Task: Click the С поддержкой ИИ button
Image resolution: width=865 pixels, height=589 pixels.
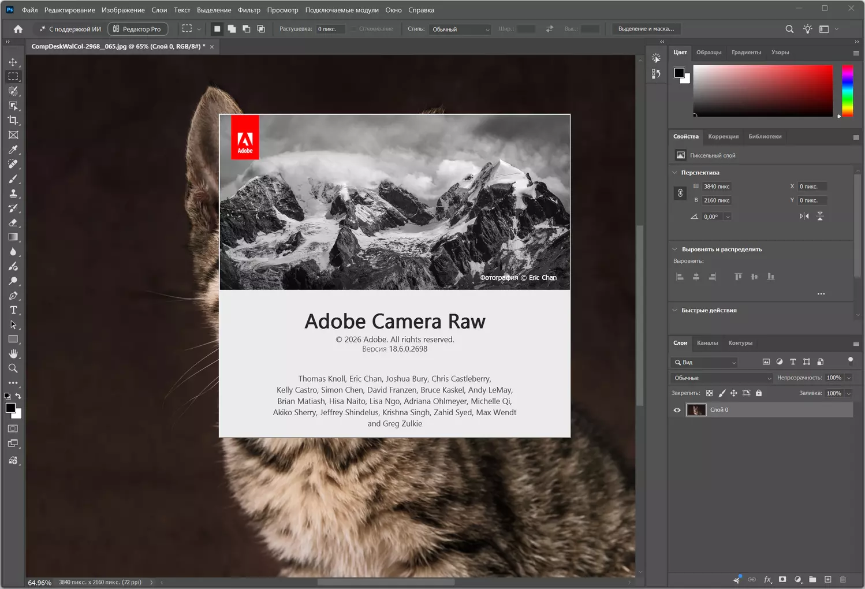Action: [x=69, y=29]
